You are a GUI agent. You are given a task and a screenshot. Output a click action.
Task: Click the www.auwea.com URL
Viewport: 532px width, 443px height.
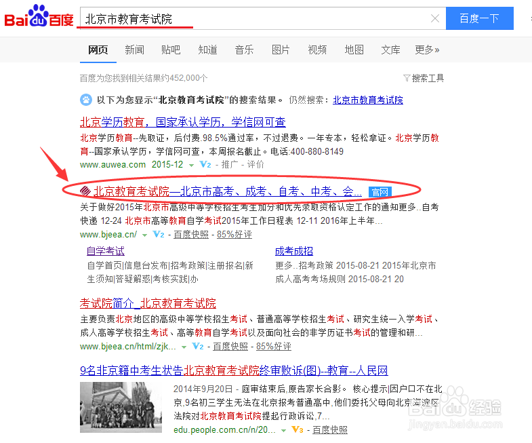coord(112,165)
